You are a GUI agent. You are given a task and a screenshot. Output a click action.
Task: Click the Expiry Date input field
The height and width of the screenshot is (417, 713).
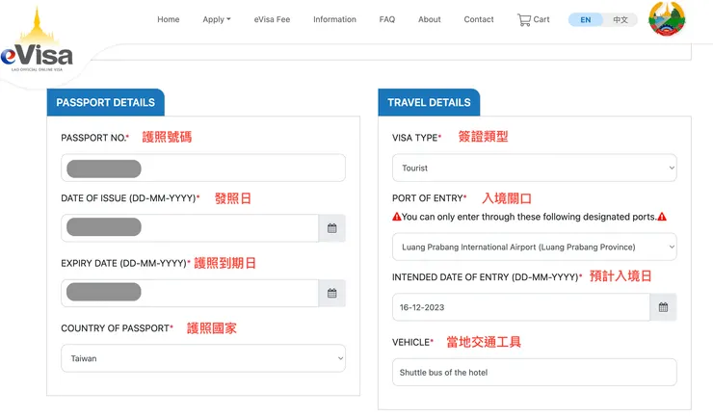[x=190, y=294]
